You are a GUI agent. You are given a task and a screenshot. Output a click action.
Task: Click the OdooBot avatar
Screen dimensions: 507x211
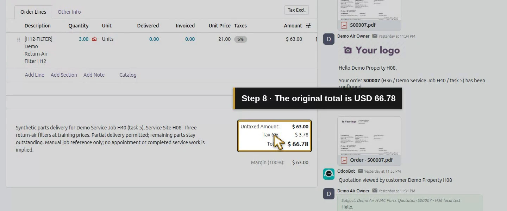pyautogui.click(x=329, y=174)
